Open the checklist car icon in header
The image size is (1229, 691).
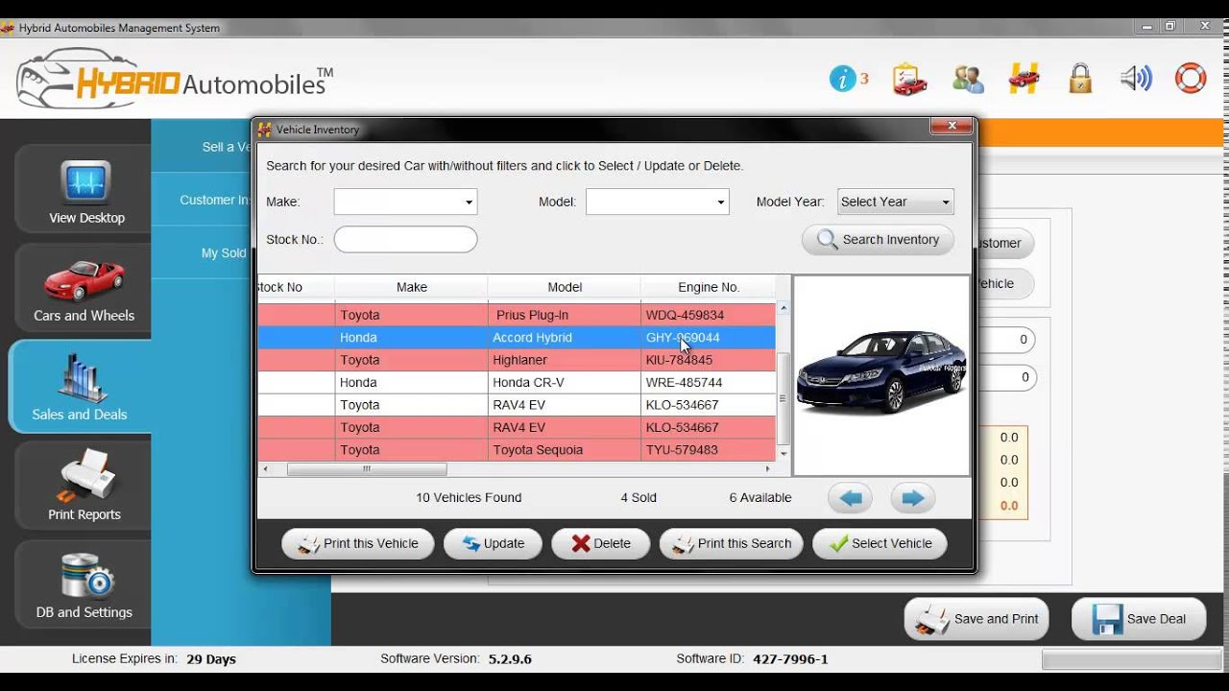908,79
